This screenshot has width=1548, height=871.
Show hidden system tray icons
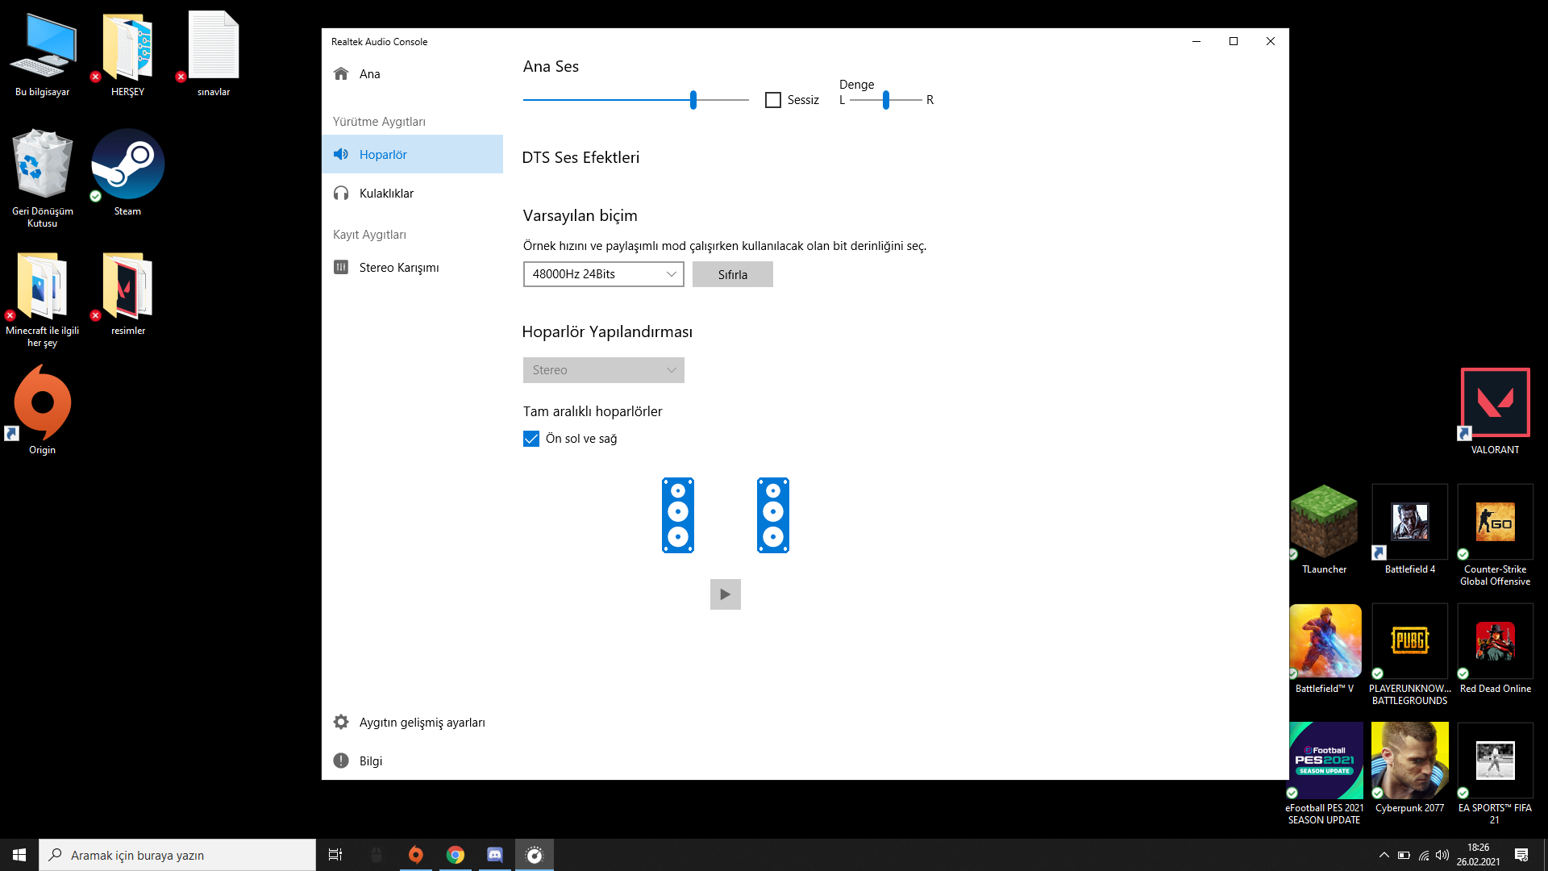pos(1384,855)
